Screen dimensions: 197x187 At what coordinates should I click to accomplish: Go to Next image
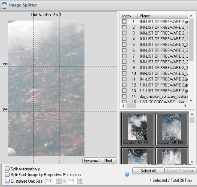(108, 160)
